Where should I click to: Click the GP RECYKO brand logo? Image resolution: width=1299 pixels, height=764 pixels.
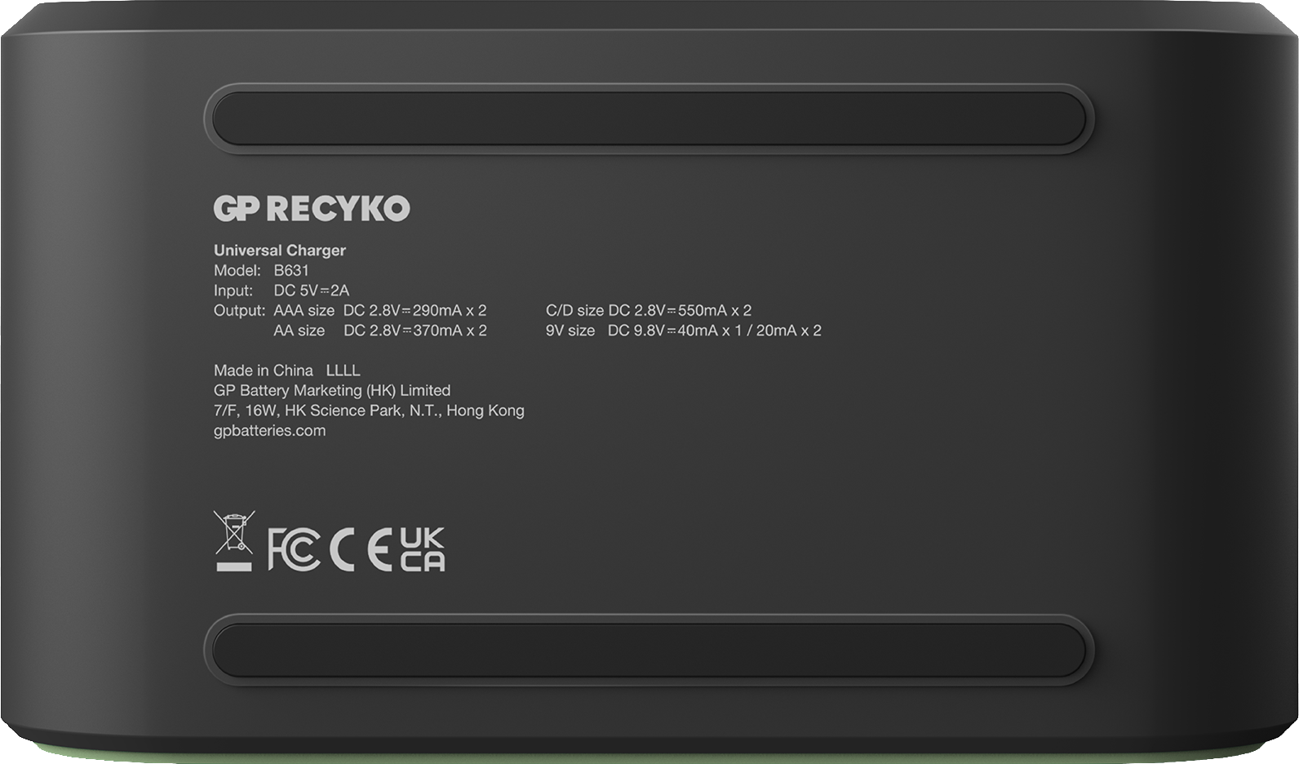(312, 209)
